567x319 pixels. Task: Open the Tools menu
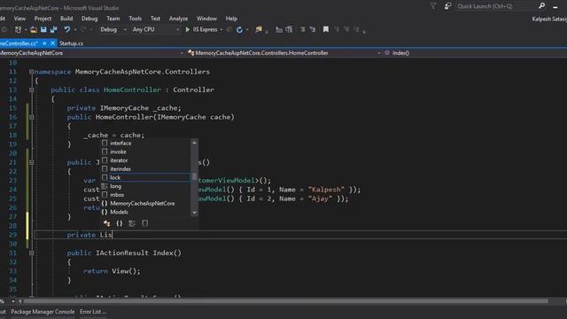pyautogui.click(x=135, y=19)
